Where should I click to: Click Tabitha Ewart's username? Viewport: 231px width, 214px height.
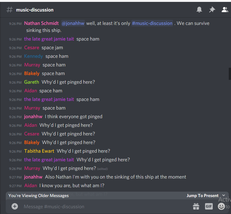click(39, 151)
